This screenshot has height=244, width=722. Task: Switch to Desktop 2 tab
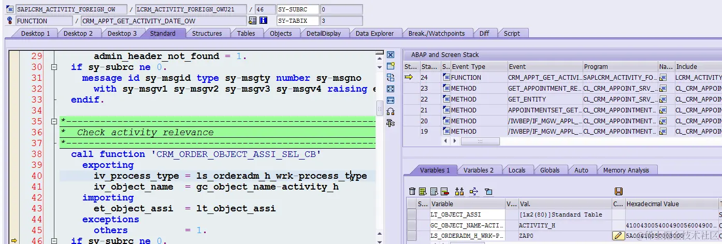pos(78,33)
